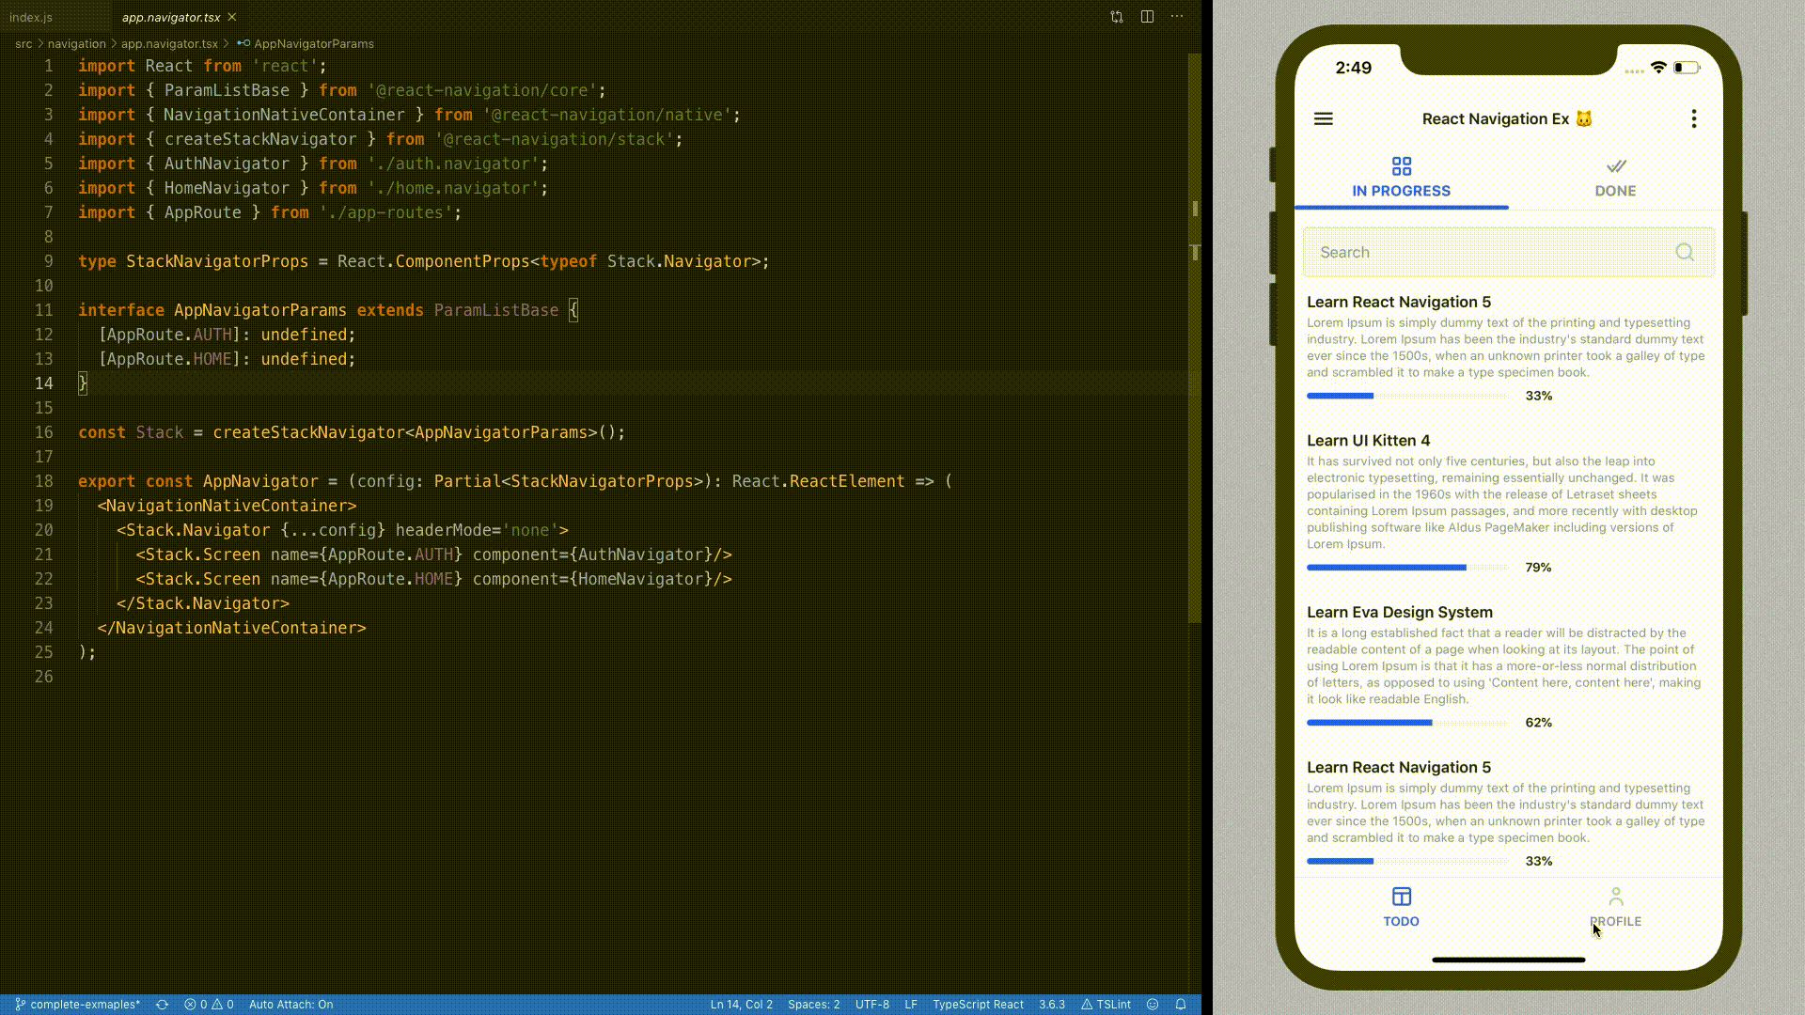
Task: Change encoding by clicking UTF-8
Action: click(x=872, y=1004)
